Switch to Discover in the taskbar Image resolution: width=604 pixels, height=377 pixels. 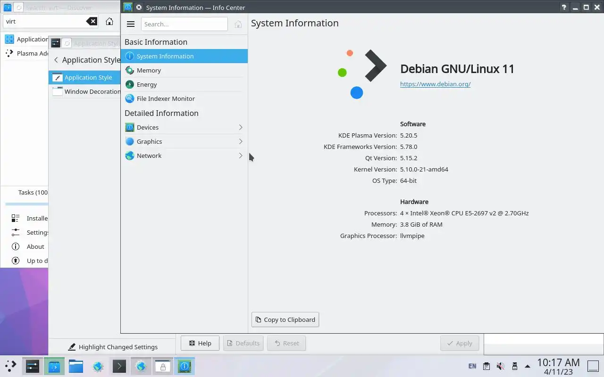click(x=54, y=366)
